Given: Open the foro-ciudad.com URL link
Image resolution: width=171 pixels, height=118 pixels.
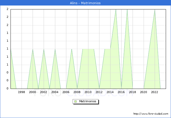Looking at the screenshot, I should 151,114.
